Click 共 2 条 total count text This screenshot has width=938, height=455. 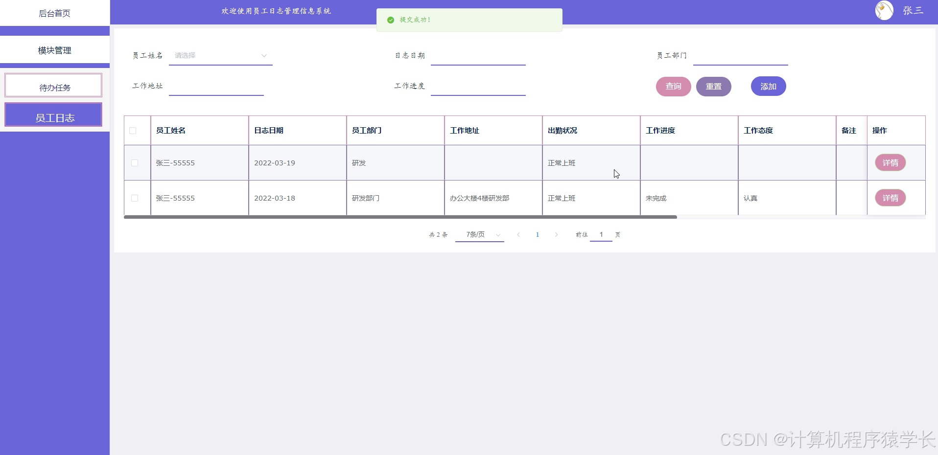pos(438,235)
